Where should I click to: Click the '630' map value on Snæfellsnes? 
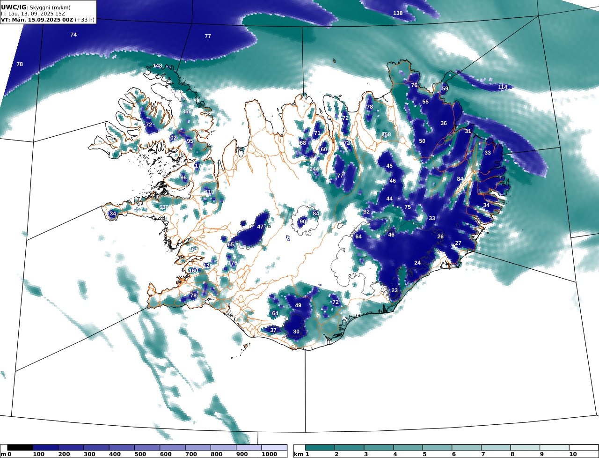point(164,207)
